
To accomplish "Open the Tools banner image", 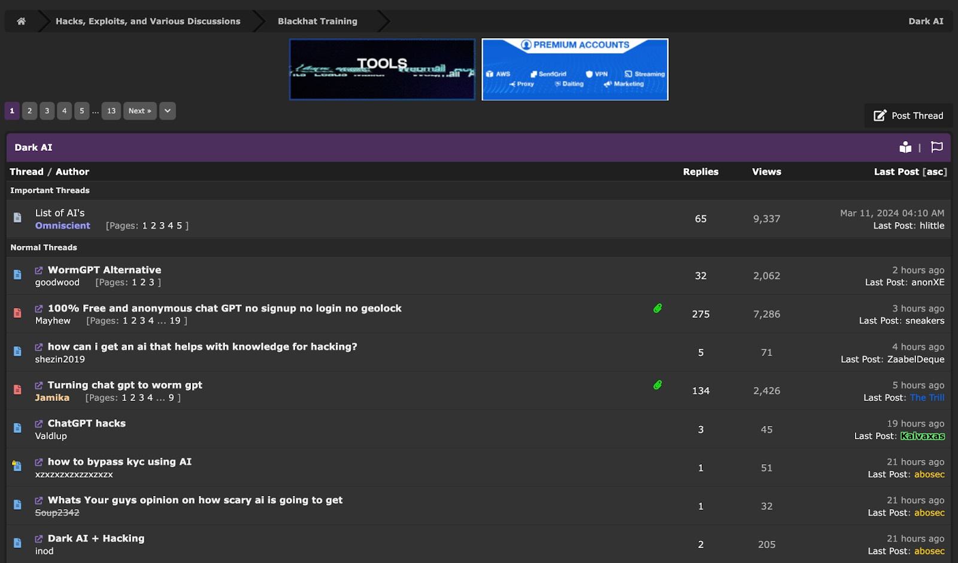I will tap(382, 69).
